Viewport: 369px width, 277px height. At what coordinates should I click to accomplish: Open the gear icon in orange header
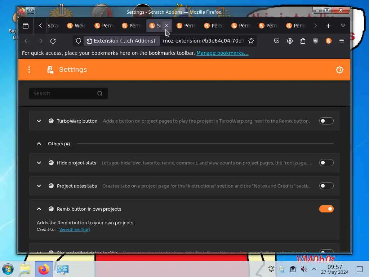click(339, 70)
